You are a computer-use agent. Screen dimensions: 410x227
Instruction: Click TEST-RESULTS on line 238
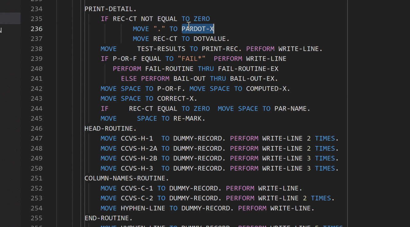(x=161, y=49)
